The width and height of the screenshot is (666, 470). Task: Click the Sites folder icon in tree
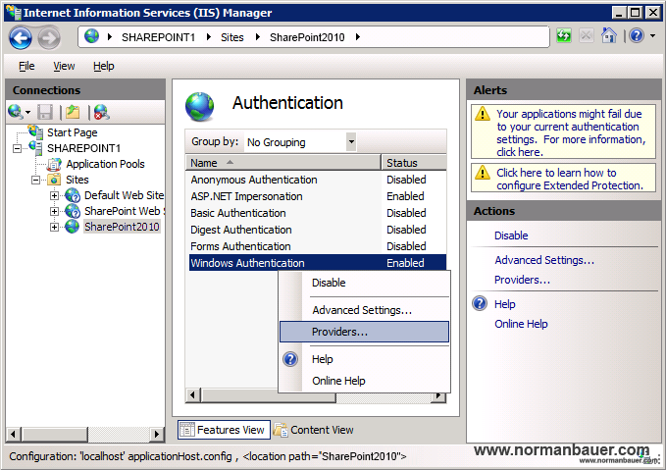coord(54,180)
